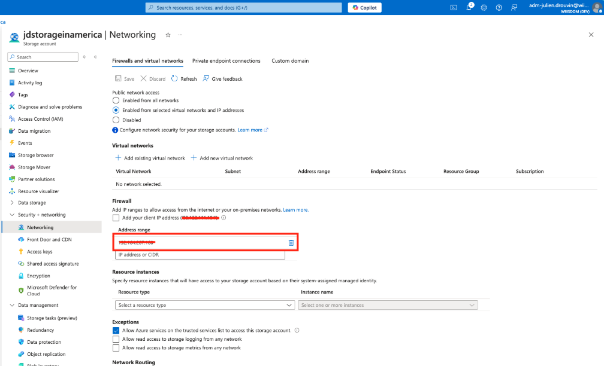
Task: Open the portal settings gear
Action: [484, 7]
